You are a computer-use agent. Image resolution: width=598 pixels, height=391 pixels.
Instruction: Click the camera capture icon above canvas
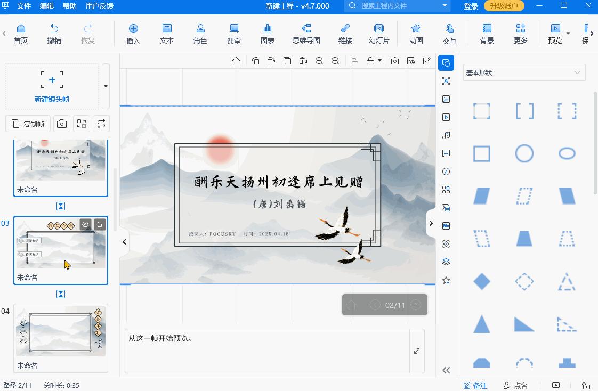394,61
